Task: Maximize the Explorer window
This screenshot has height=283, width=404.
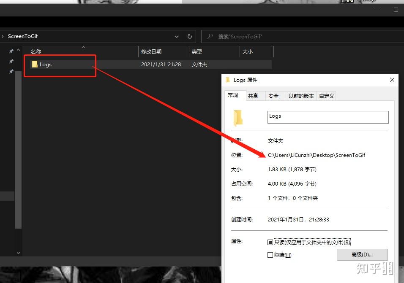Action: [396, 10]
